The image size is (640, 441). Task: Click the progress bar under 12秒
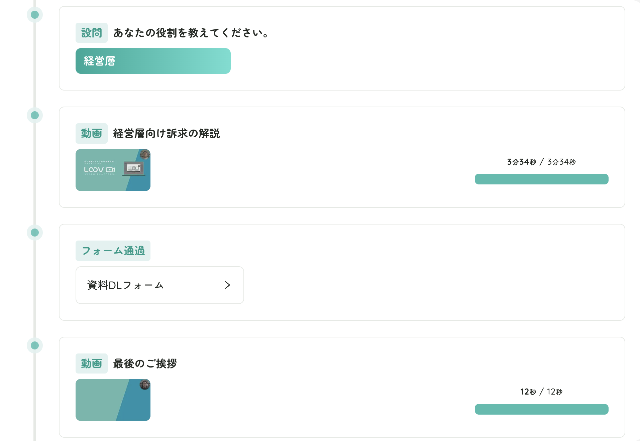(x=541, y=409)
